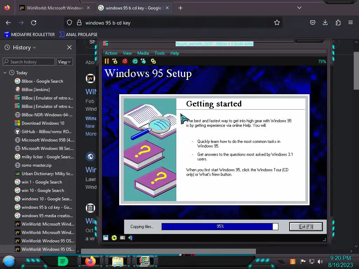Screen dimensions: 359x269
Task: Open the Action menu in 86Box
Action: tap(111, 53)
